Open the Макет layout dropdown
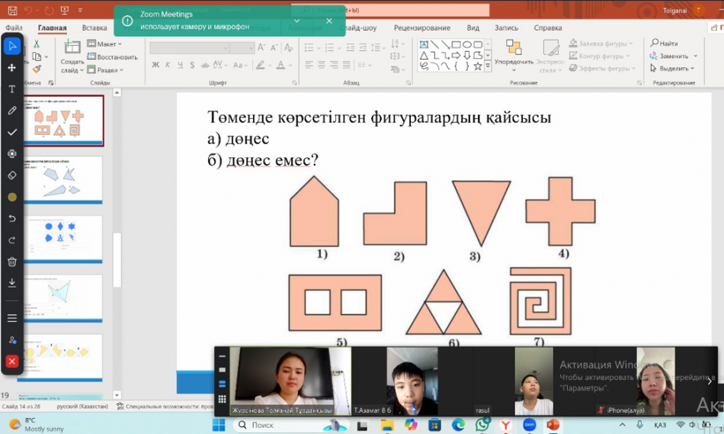The image size is (724, 434). tap(104, 44)
